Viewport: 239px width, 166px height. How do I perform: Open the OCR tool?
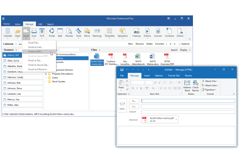42,32
